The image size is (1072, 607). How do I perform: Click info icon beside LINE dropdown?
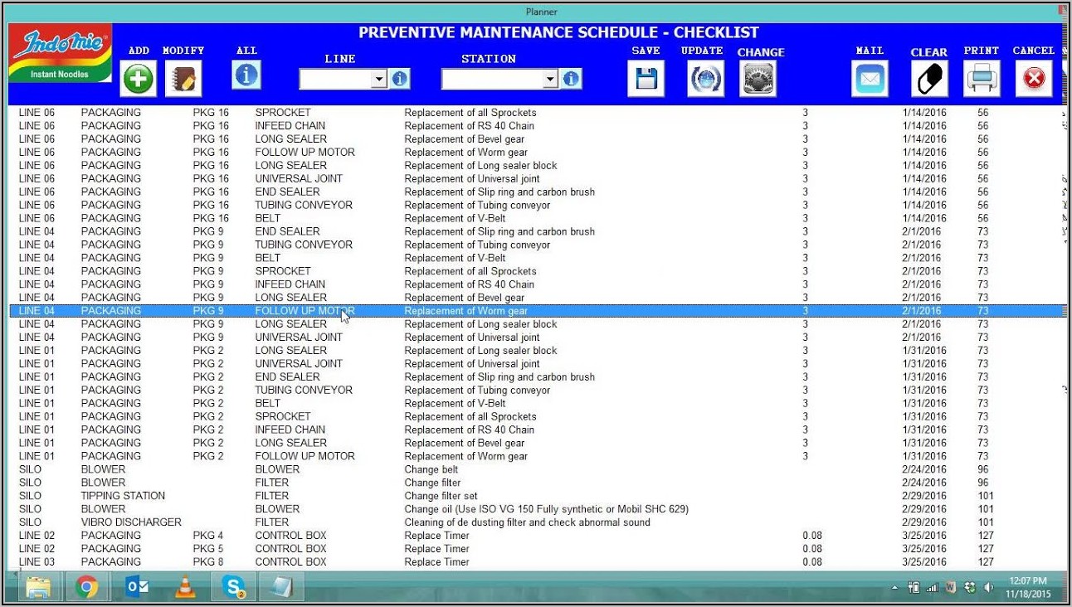click(x=400, y=79)
